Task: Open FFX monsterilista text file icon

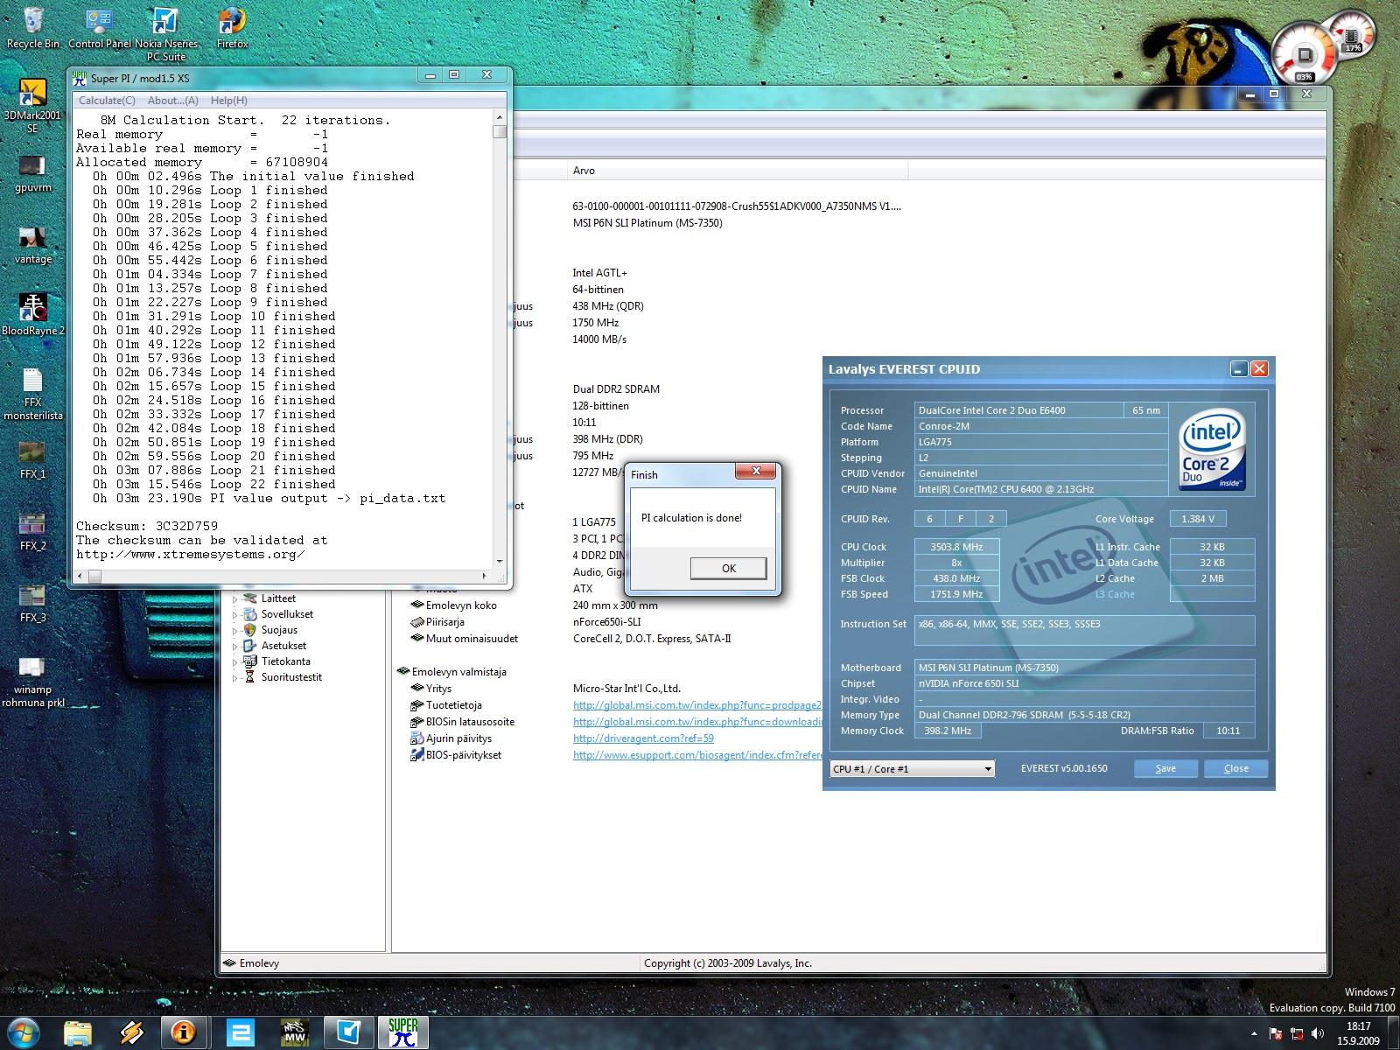Action: click(x=32, y=394)
